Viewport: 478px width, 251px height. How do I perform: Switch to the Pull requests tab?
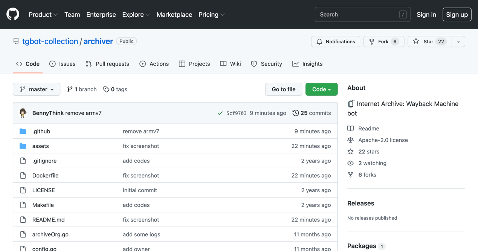107,64
